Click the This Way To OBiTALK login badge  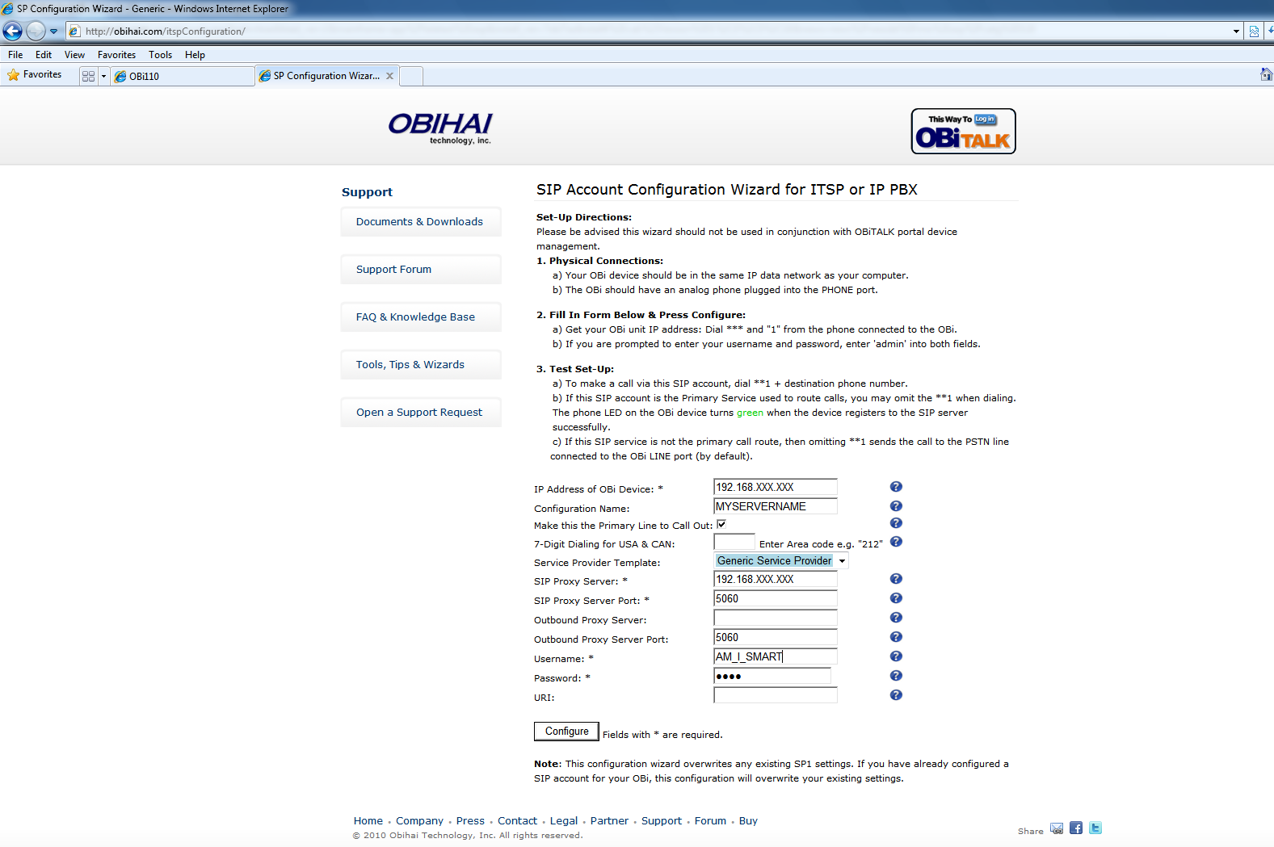pos(963,131)
